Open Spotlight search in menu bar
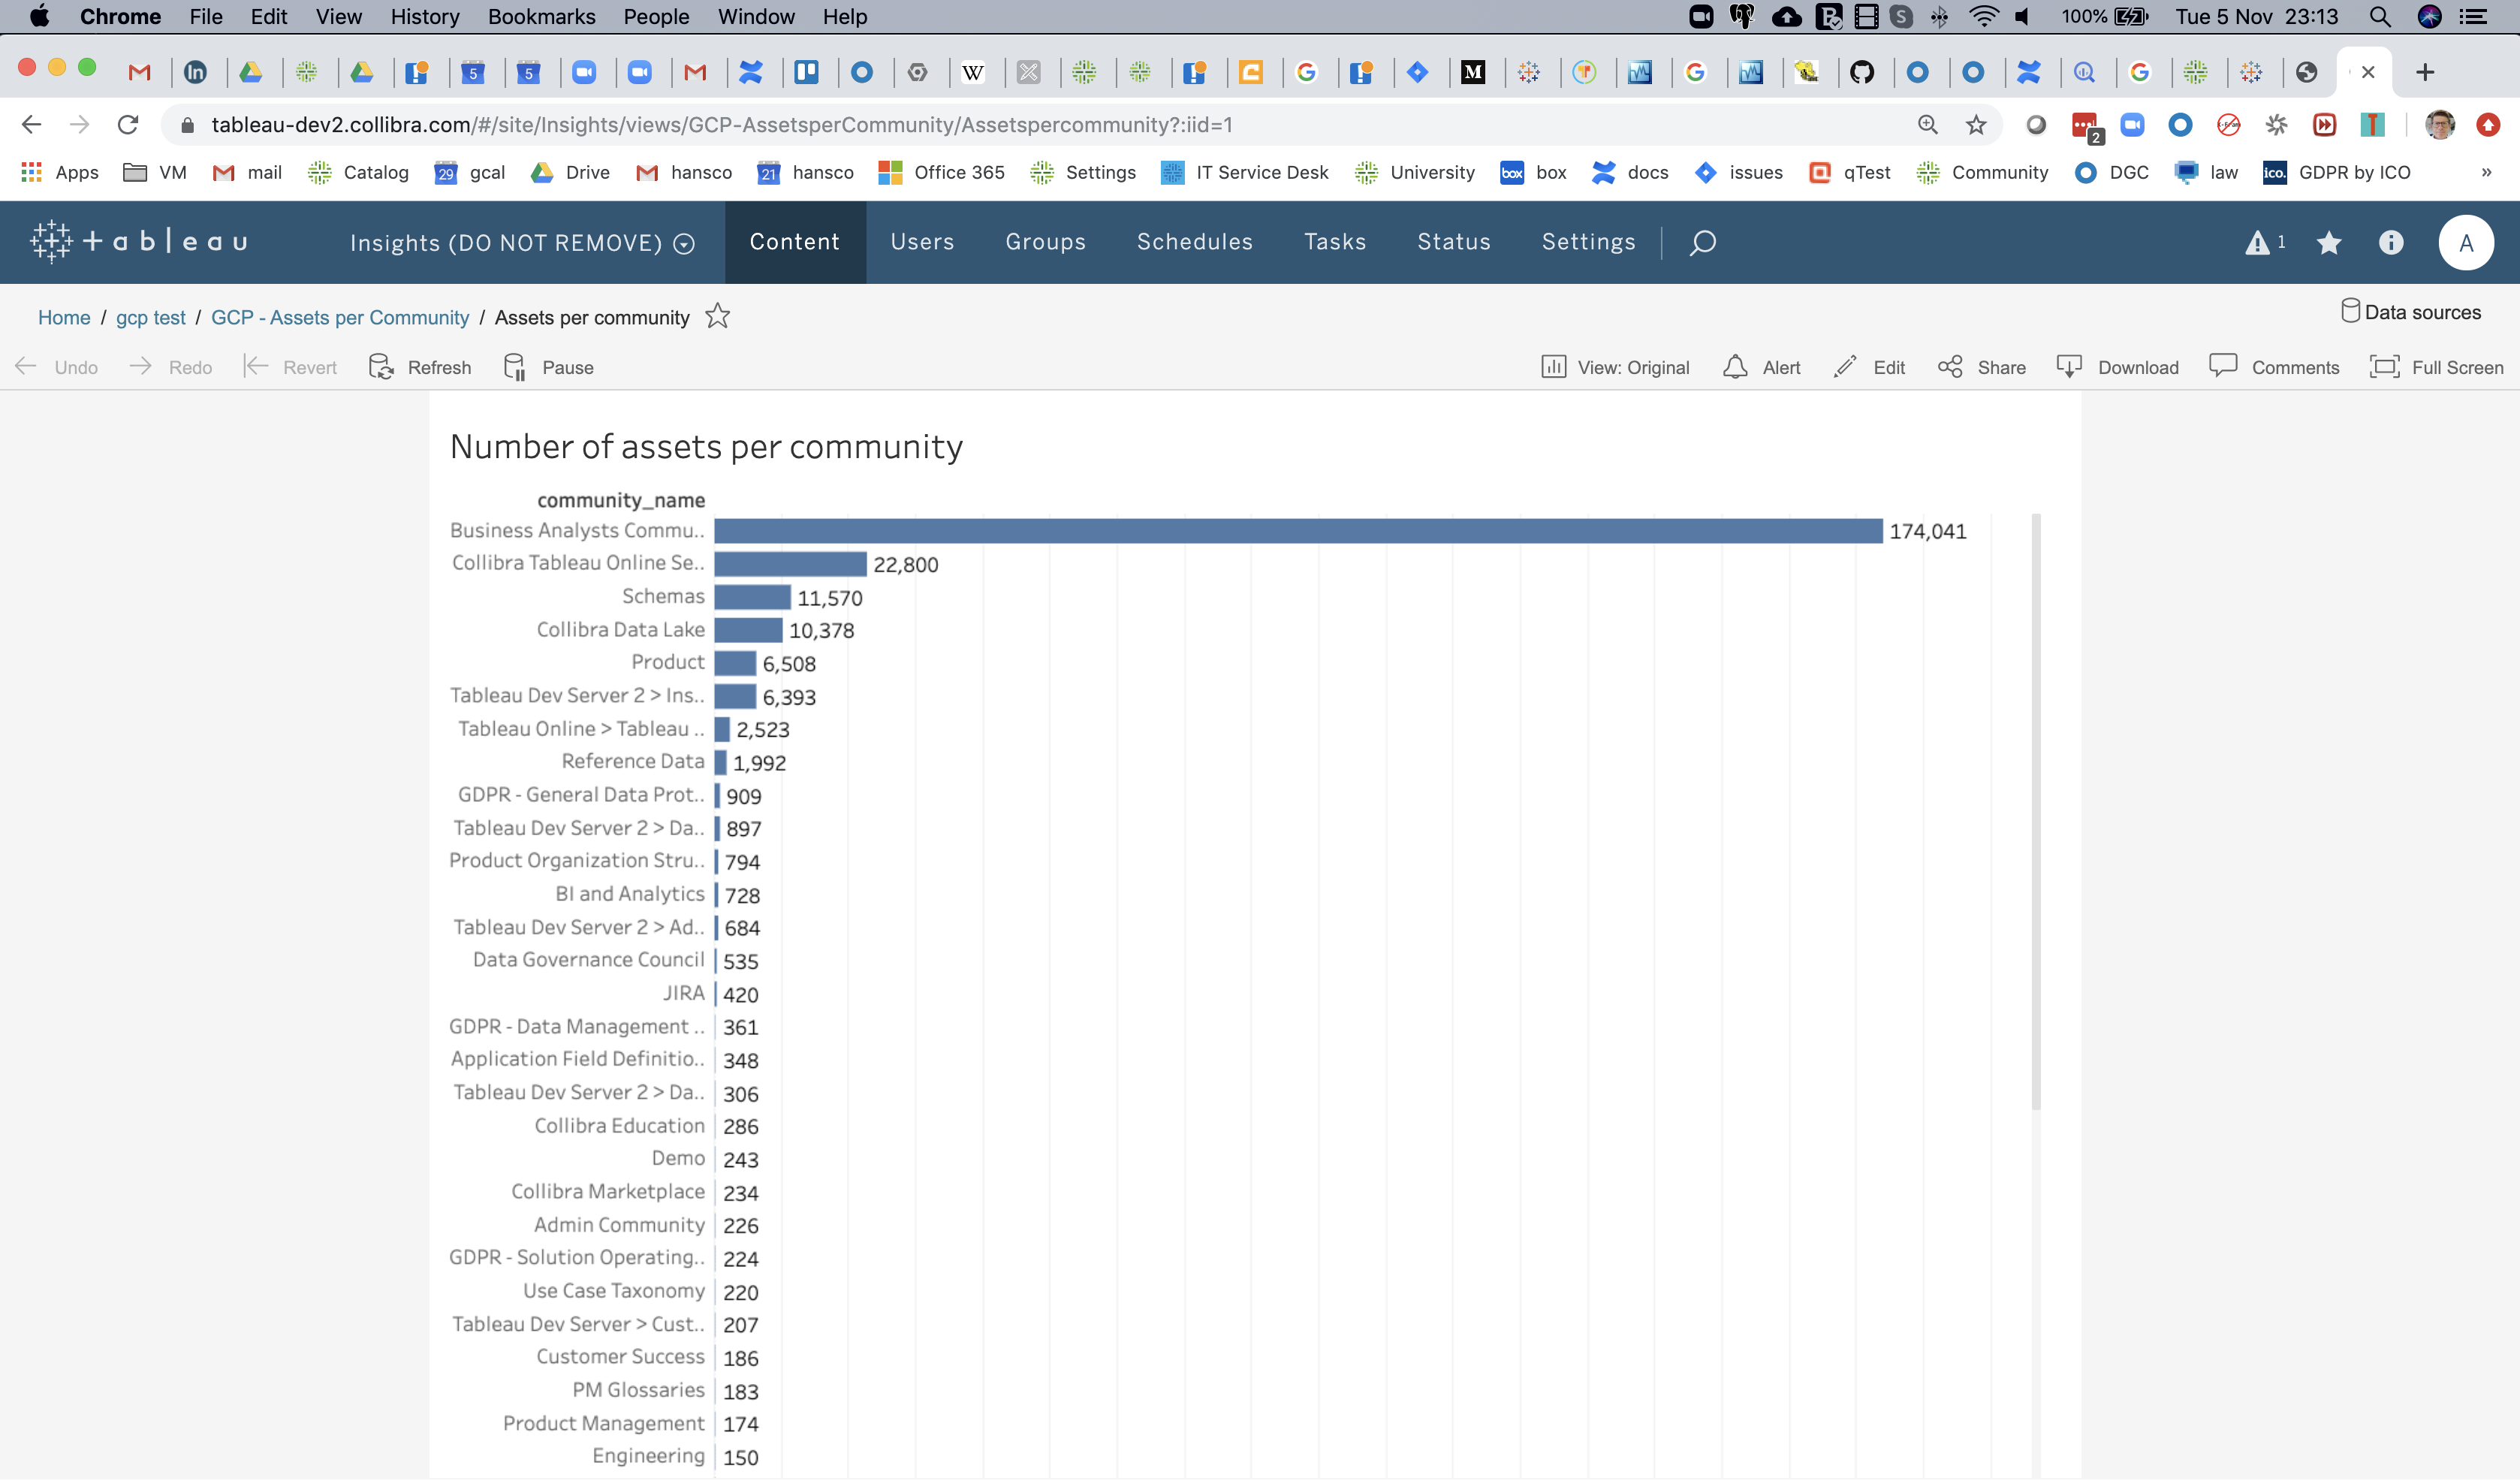Viewport: 2520px width, 1481px height. coord(2380,16)
